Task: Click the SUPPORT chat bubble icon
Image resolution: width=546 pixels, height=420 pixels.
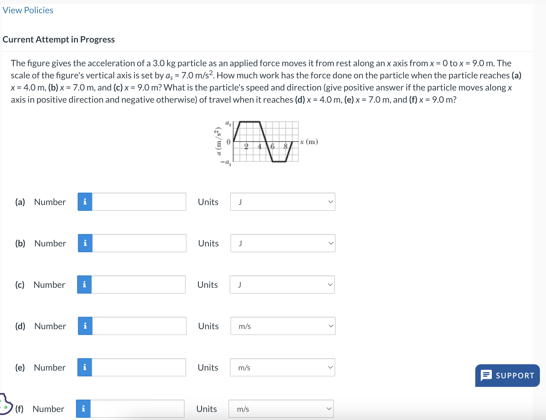Action: click(487, 375)
